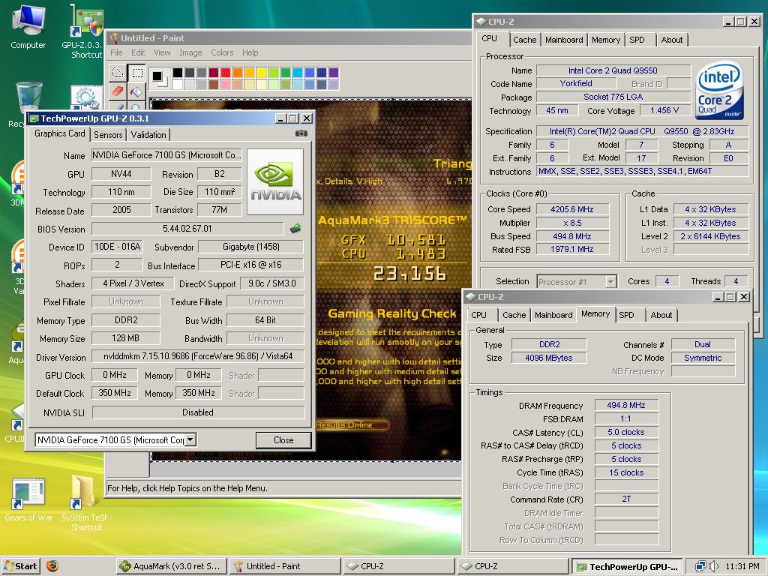Click the foreground/background color indicator box

click(x=160, y=78)
